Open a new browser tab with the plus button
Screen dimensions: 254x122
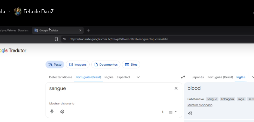pyautogui.click(x=88, y=30)
